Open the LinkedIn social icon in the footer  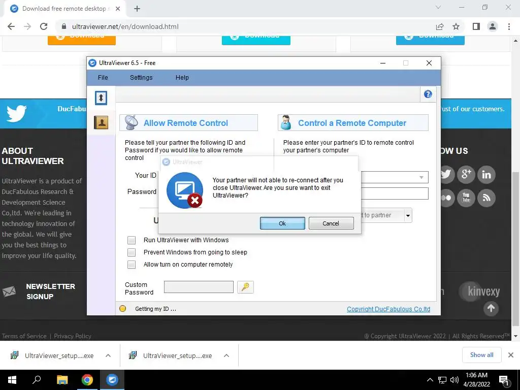(486, 175)
